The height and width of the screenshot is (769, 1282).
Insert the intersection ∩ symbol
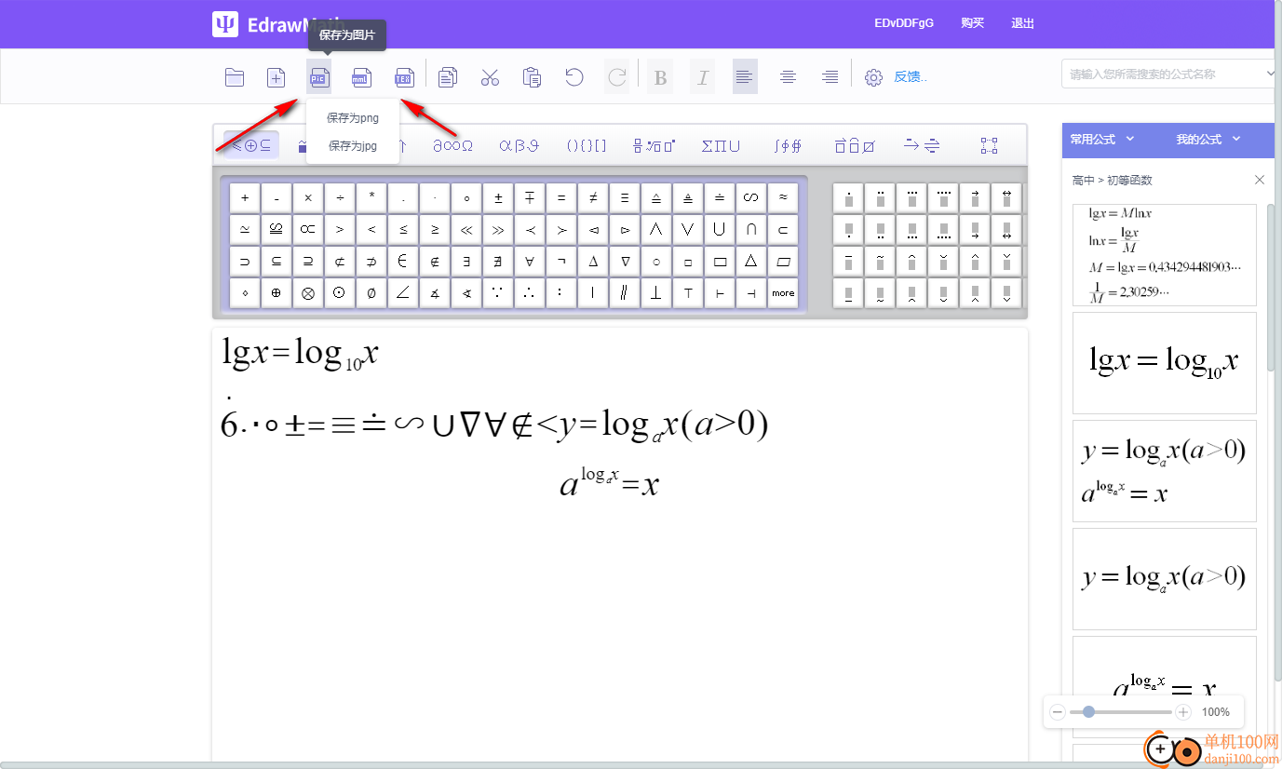751,229
